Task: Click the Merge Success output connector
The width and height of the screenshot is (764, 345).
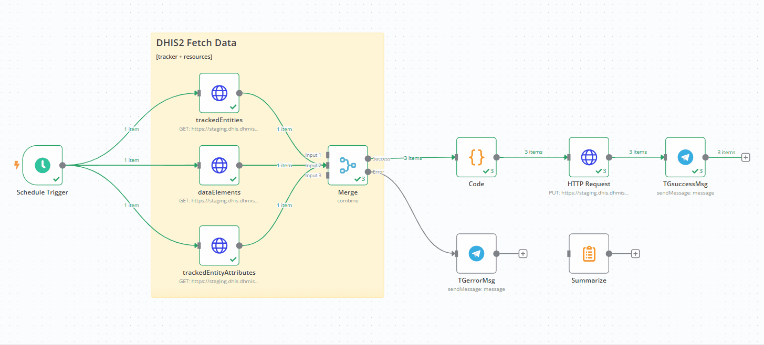Action: pyautogui.click(x=368, y=158)
